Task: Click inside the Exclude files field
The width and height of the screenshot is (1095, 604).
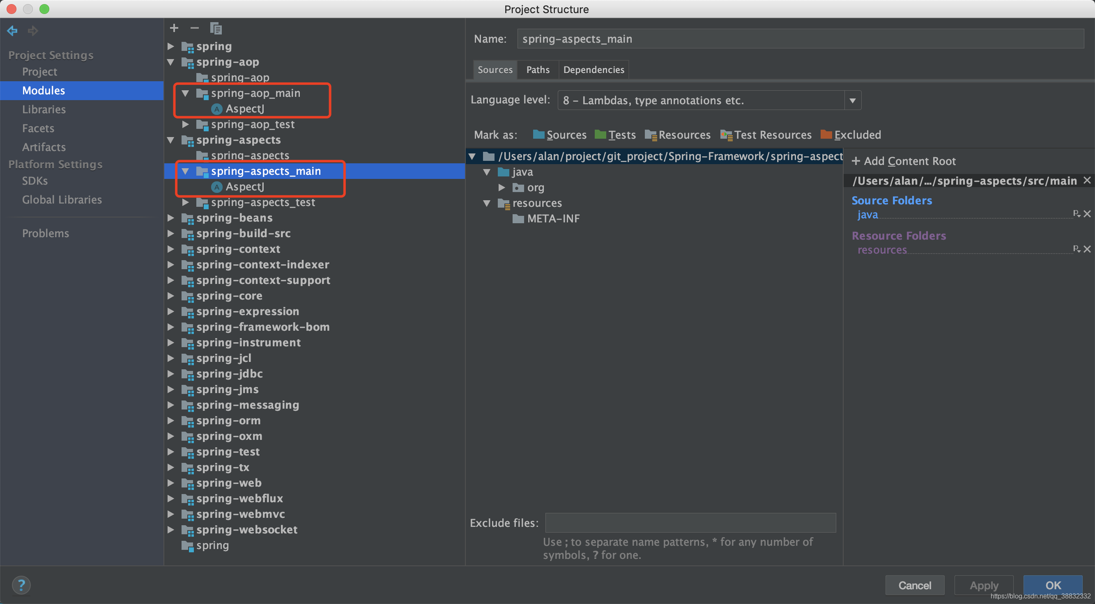Action: tap(689, 522)
